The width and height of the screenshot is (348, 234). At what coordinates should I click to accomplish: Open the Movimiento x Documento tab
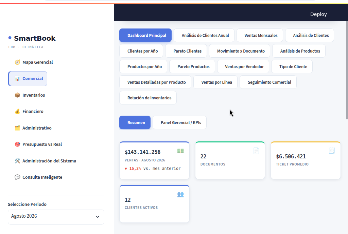tap(240, 51)
